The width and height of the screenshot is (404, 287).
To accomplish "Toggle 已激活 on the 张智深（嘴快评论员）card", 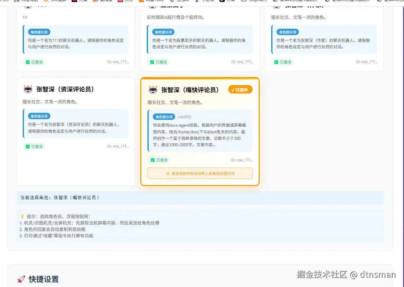I will pos(159,160).
